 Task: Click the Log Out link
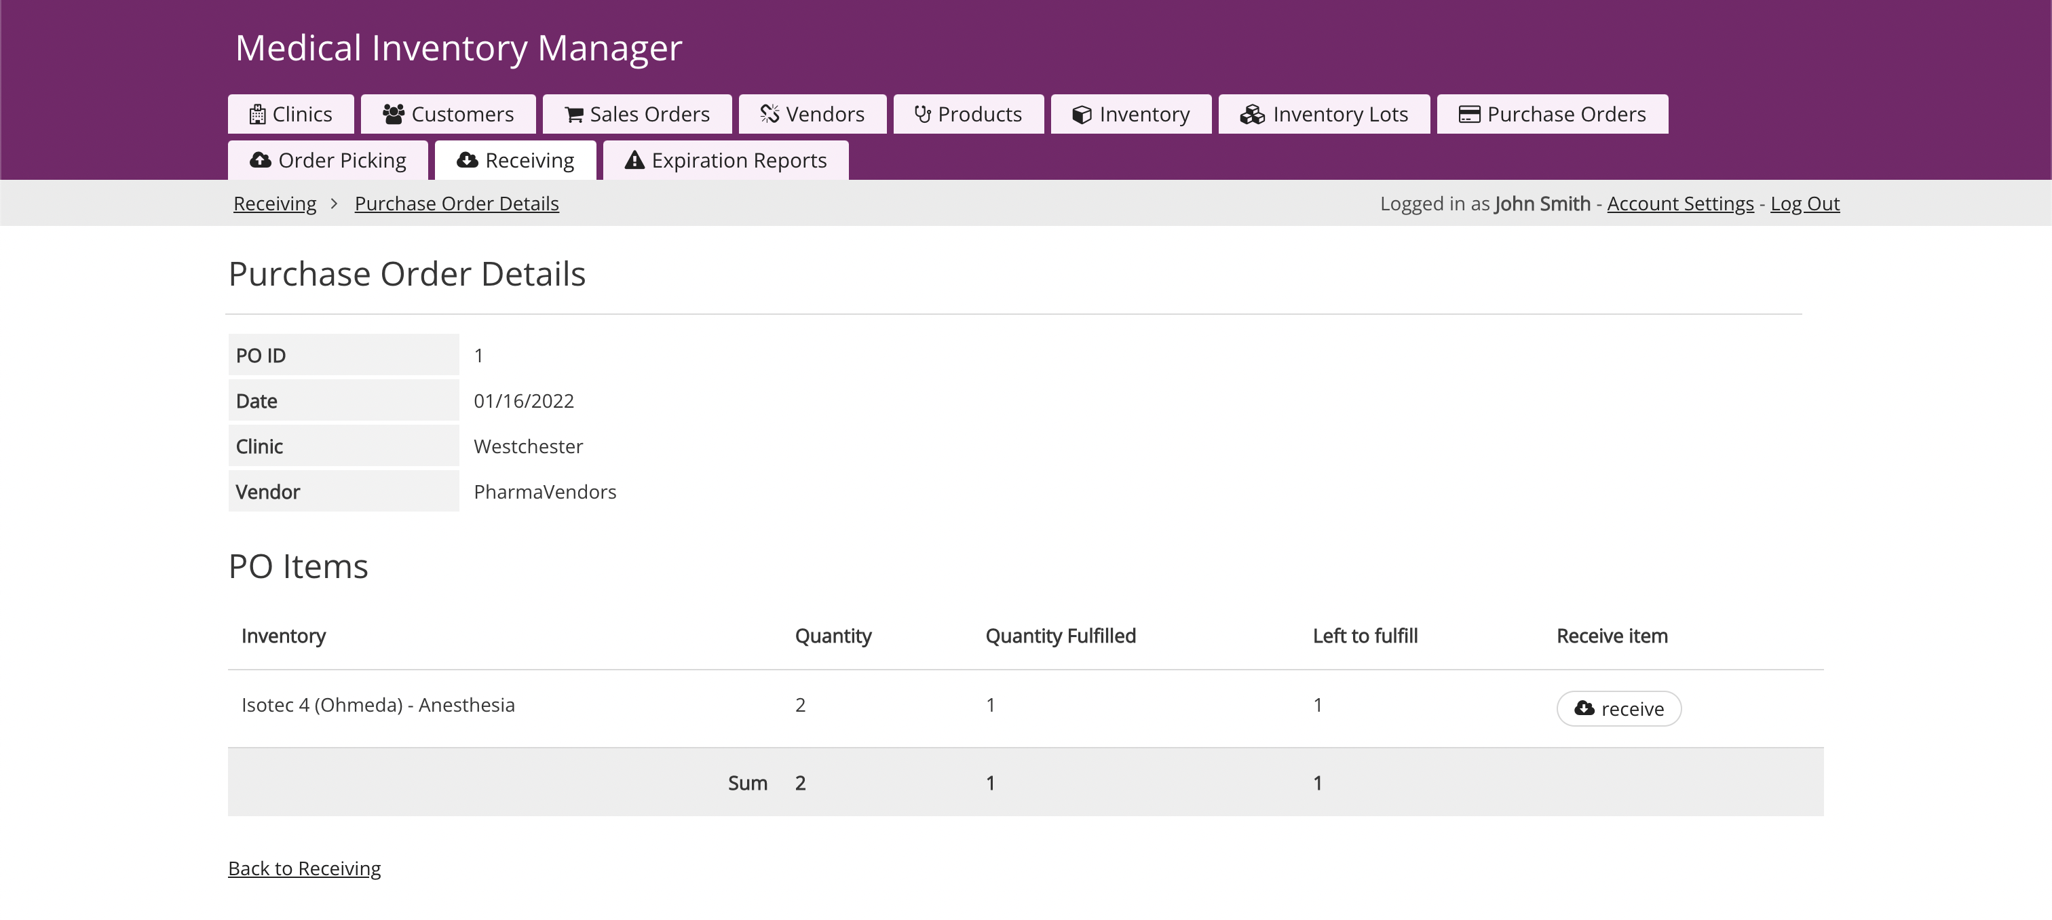click(x=1804, y=204)
